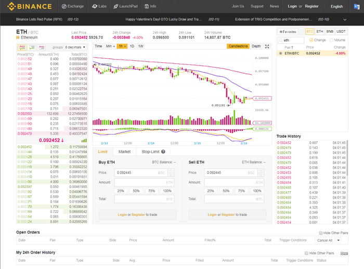Set Buy ETH amount to 100%

(x=167, y=191)
